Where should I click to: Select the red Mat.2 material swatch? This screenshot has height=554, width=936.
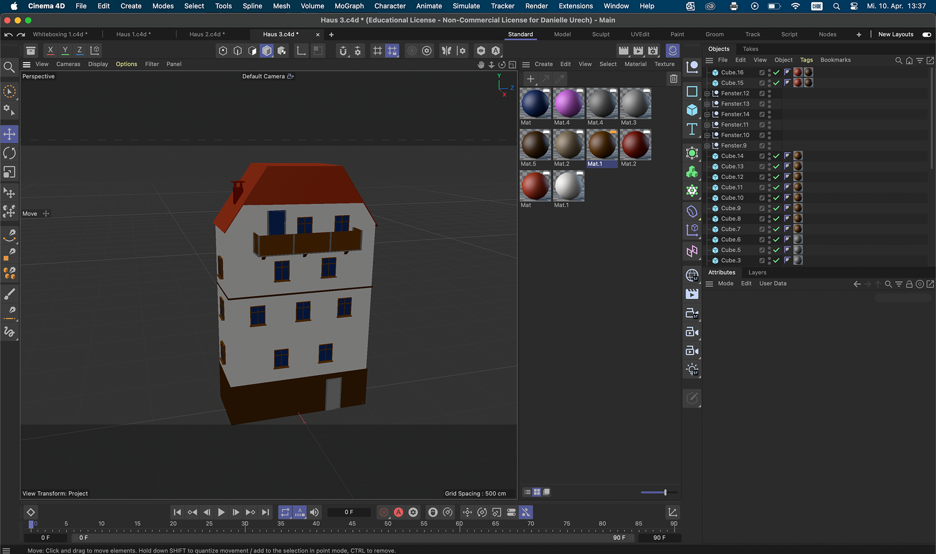[x=635, y=145]
